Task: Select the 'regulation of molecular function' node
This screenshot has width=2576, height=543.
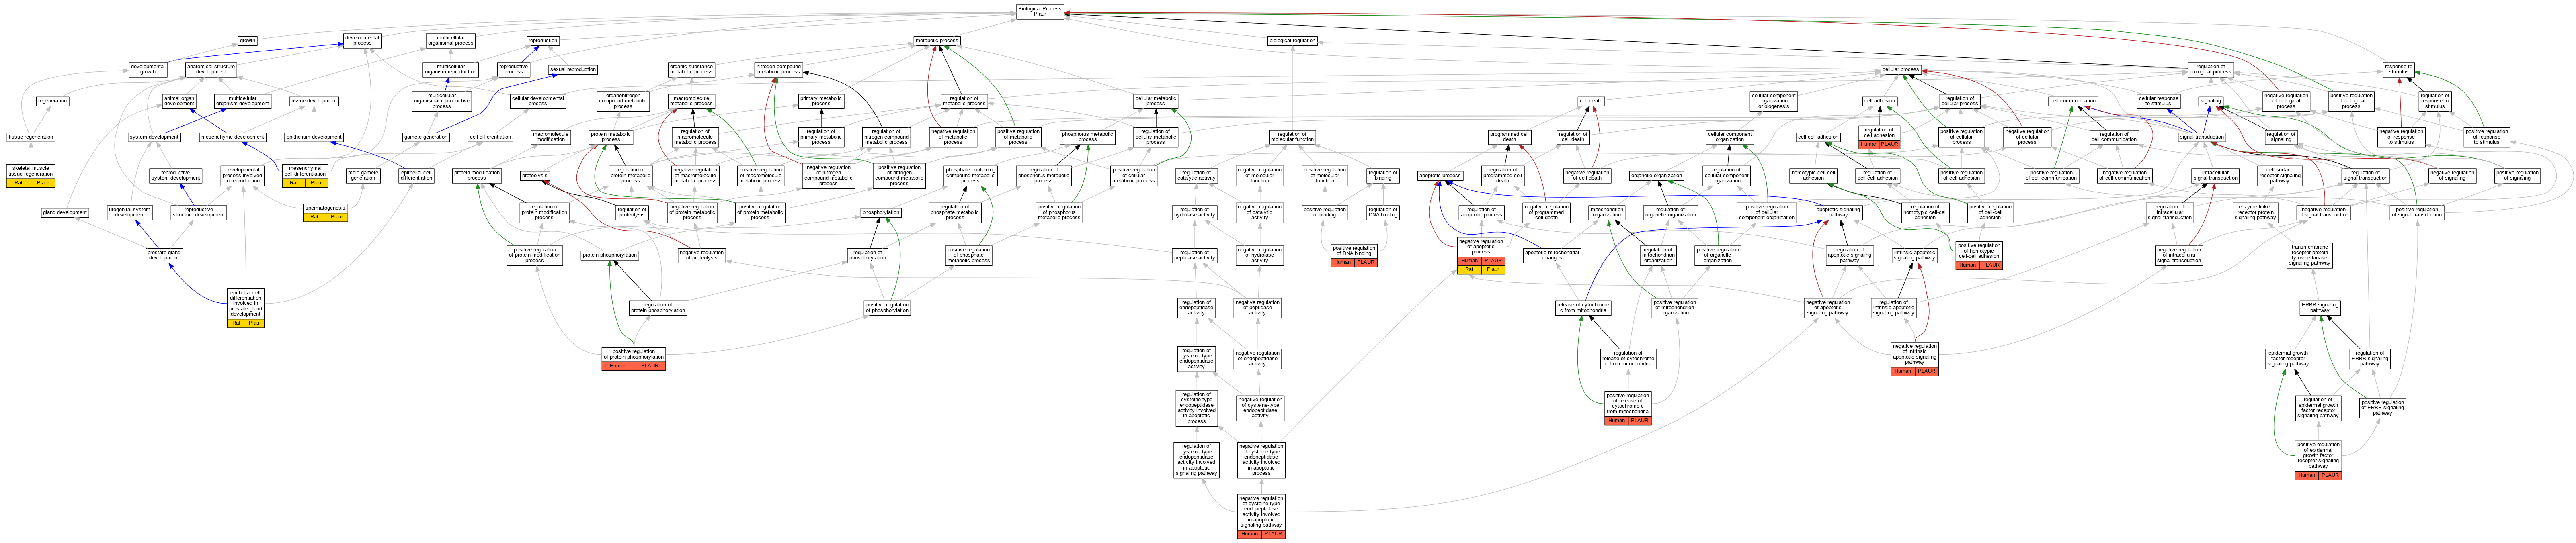Action: pos(1292,137)
